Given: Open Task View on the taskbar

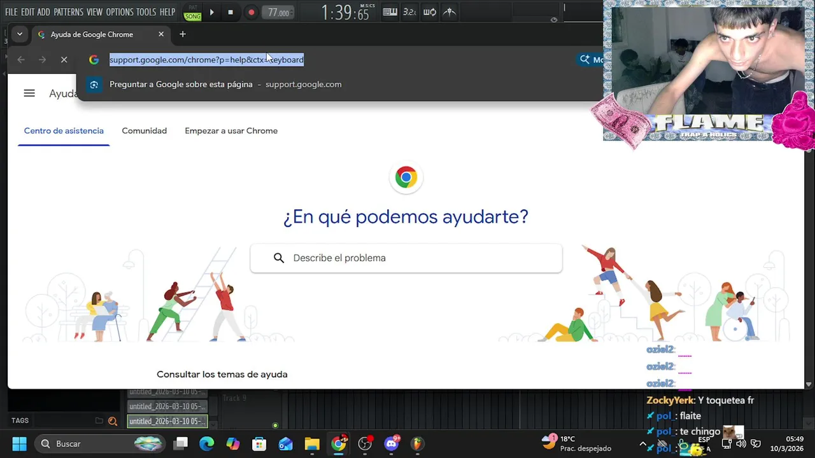Looking at the screenshot, I should pos(181,444).
